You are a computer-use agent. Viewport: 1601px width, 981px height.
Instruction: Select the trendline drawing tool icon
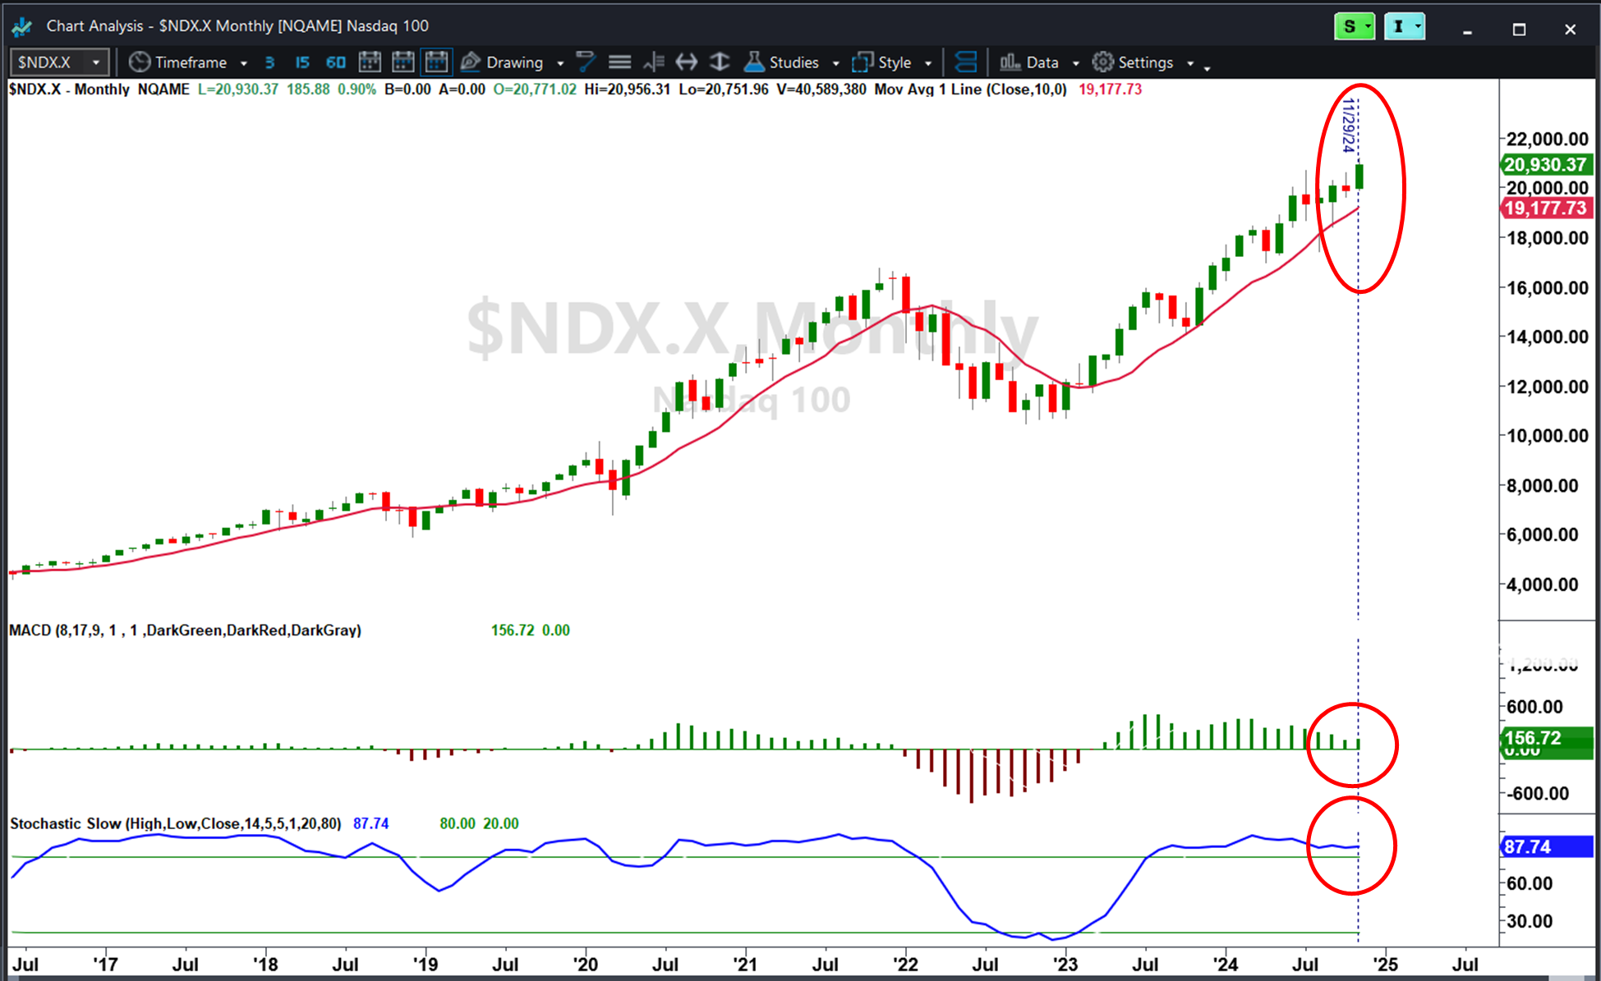coord(586,62)
